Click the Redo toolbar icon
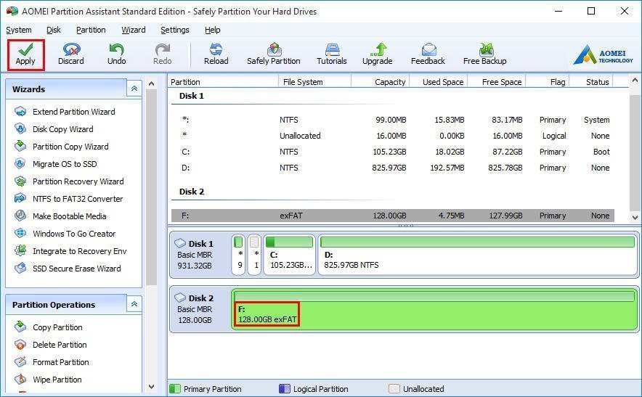 click(163, 55)
